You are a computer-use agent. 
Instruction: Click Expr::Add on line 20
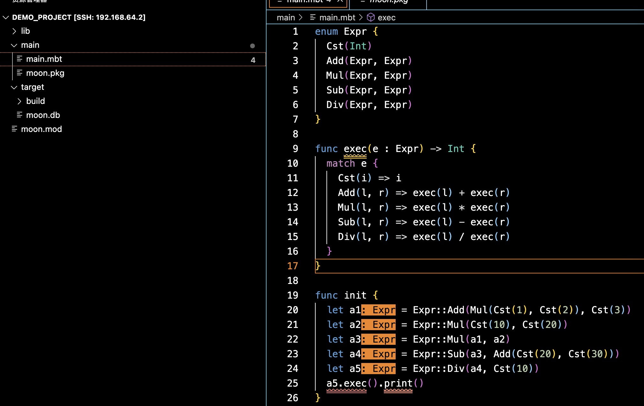click(439, 310)
